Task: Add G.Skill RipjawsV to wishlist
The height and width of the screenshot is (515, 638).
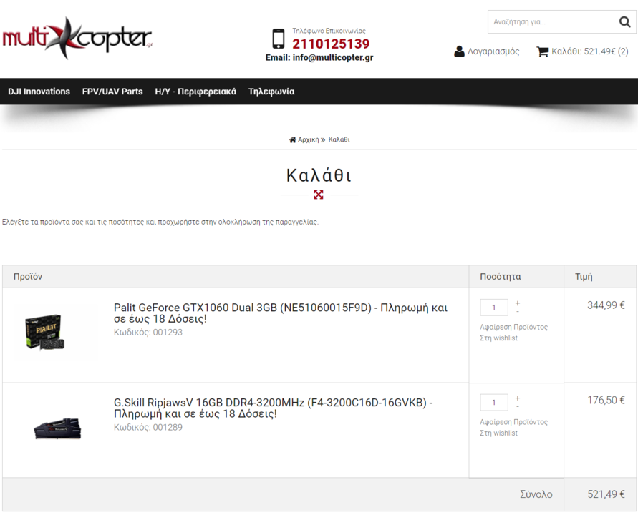Action: (498, 433)
